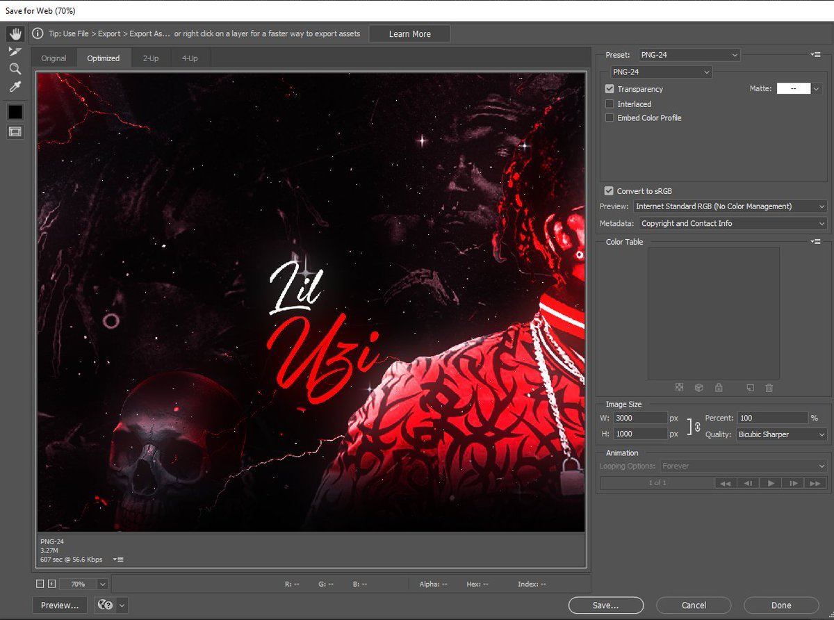Click the web-shift colors cube icon
The height and width of the screenshot is (620, 834).
699,388
